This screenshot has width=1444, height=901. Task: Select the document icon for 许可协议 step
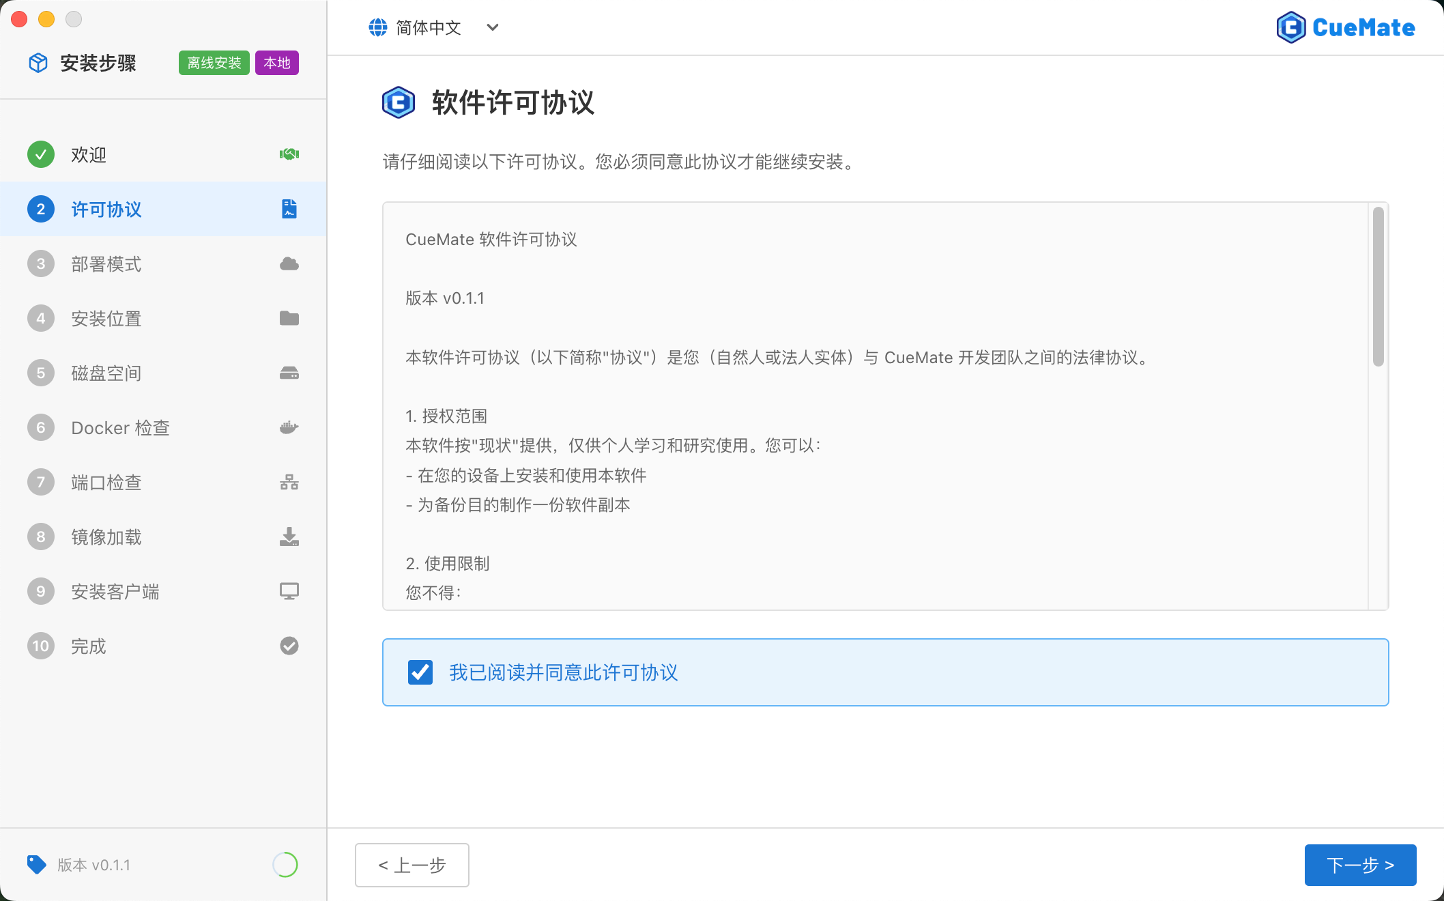click(289, 209)
